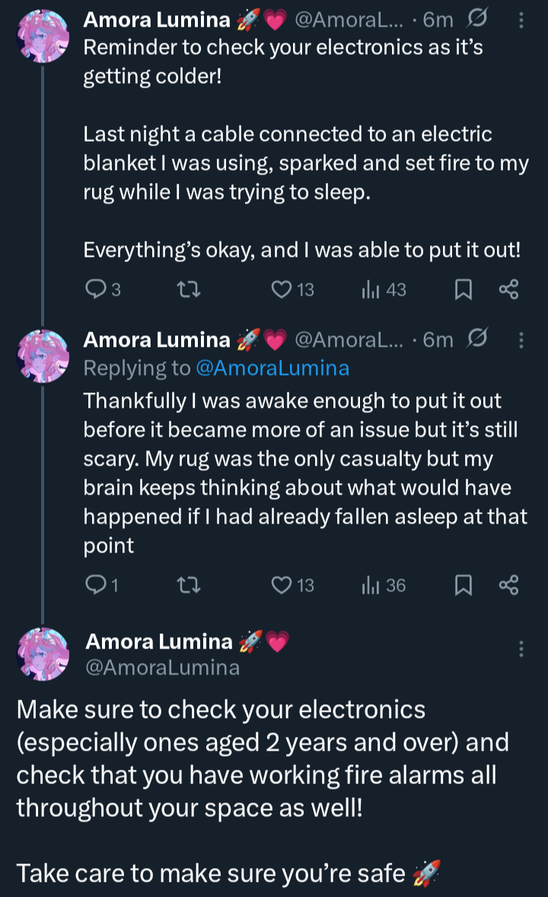Bookmark the second tweet in thread

coord(462,585)
